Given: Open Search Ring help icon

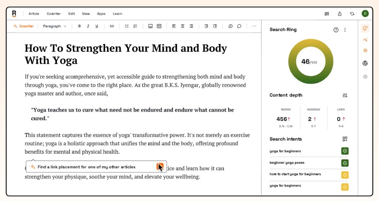Looking at the screenshot, I should coord(336,30).
